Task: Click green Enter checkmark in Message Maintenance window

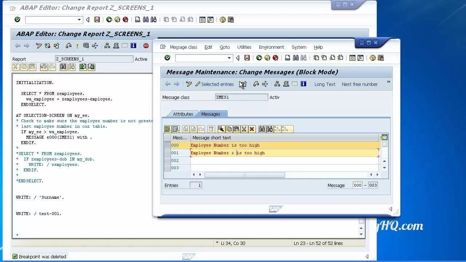Action: (x=167, y=58)
